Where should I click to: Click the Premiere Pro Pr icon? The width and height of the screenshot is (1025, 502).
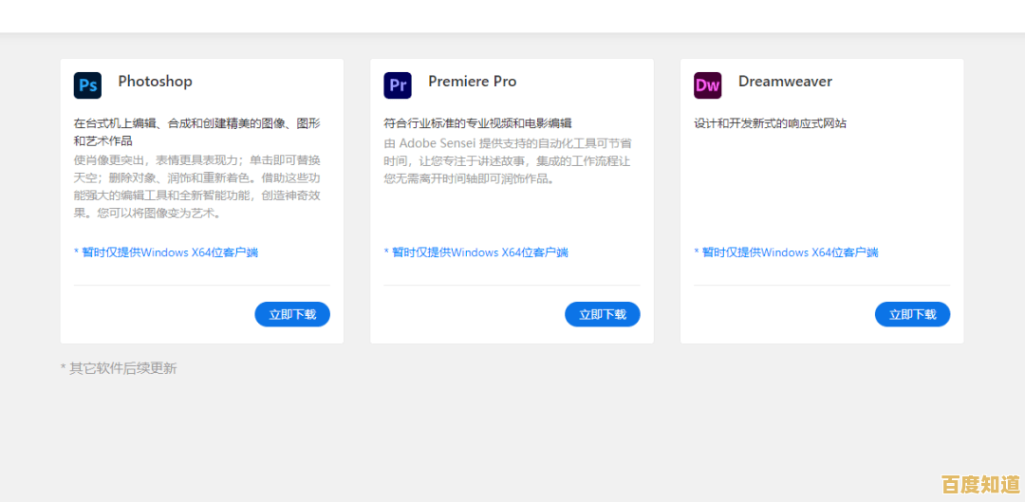click(x=398, y=85)
